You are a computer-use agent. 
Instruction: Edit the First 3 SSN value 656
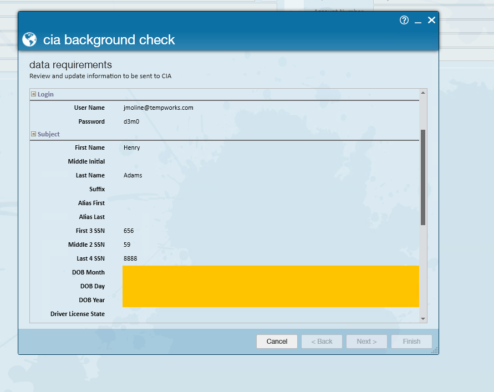click(271, 231)
